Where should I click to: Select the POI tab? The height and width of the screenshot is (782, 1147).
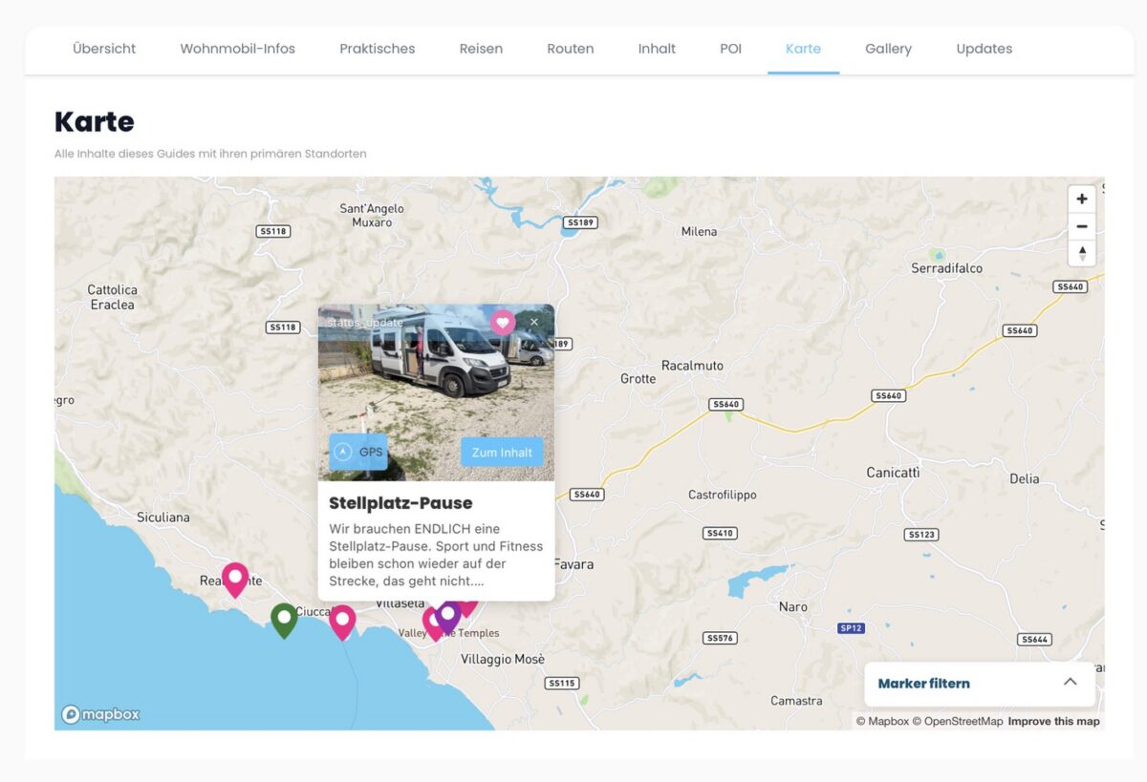[x=730, y=49]
